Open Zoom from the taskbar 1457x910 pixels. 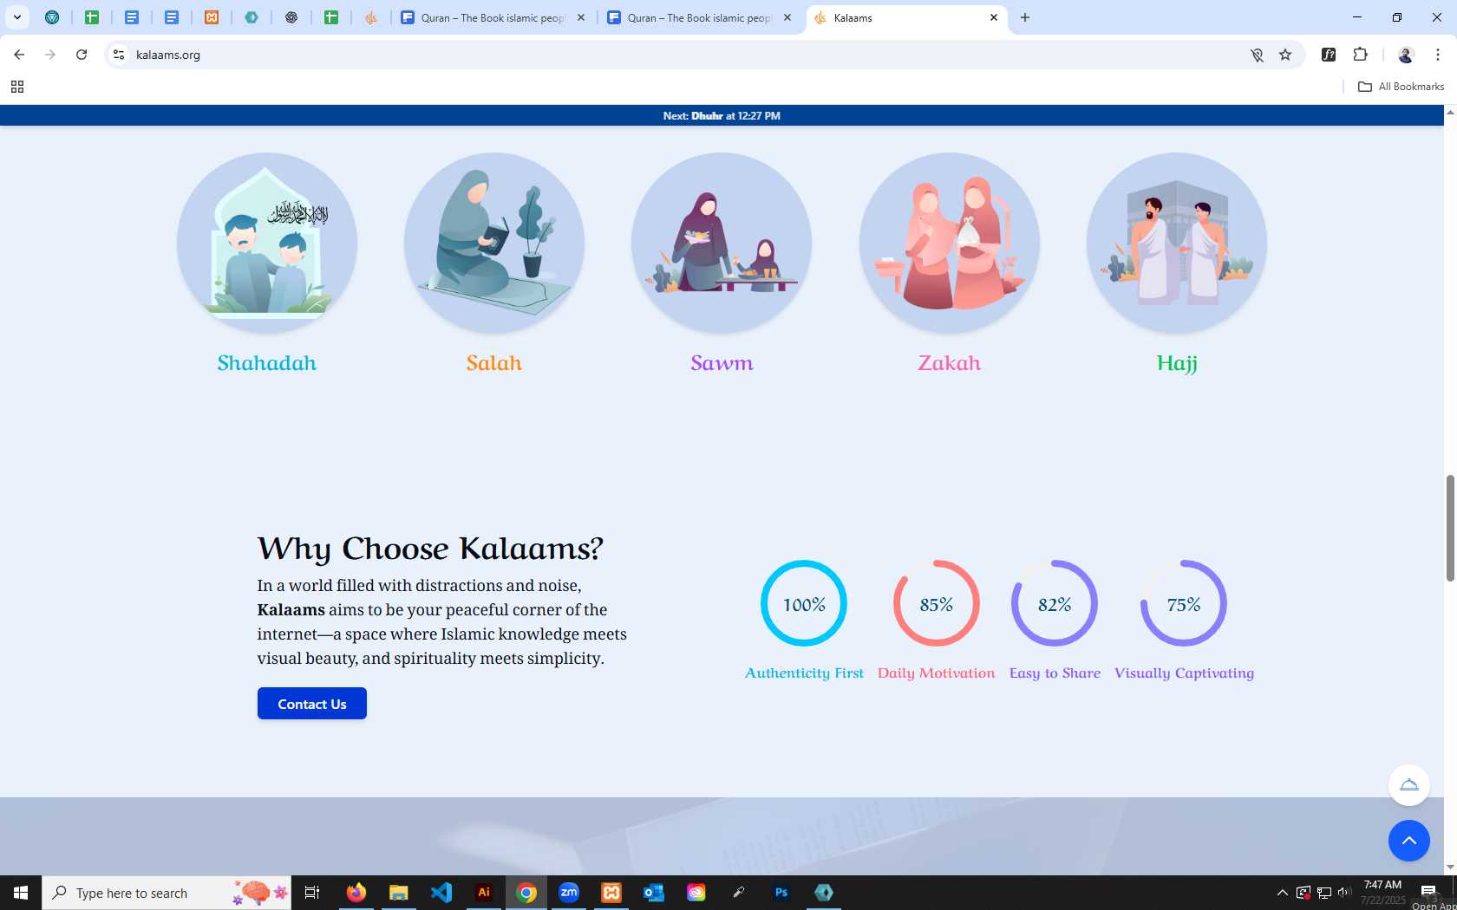click(569, 893)
